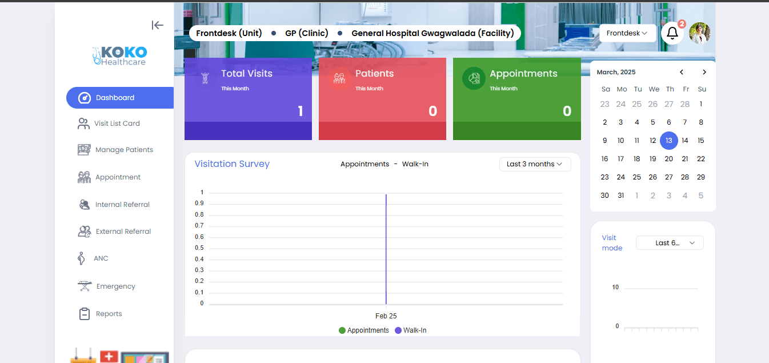Toggle the Walk-In legend series

[x=410, y=330]
